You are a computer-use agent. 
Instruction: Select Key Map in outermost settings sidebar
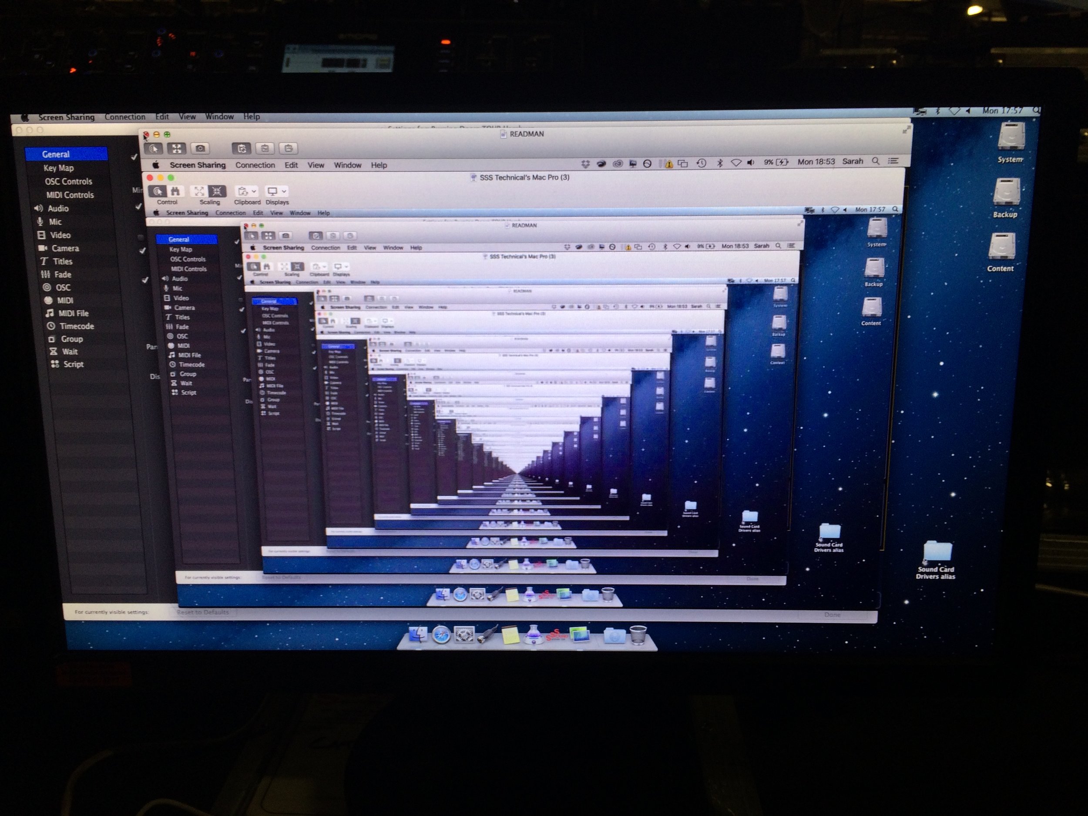point(58,168)
